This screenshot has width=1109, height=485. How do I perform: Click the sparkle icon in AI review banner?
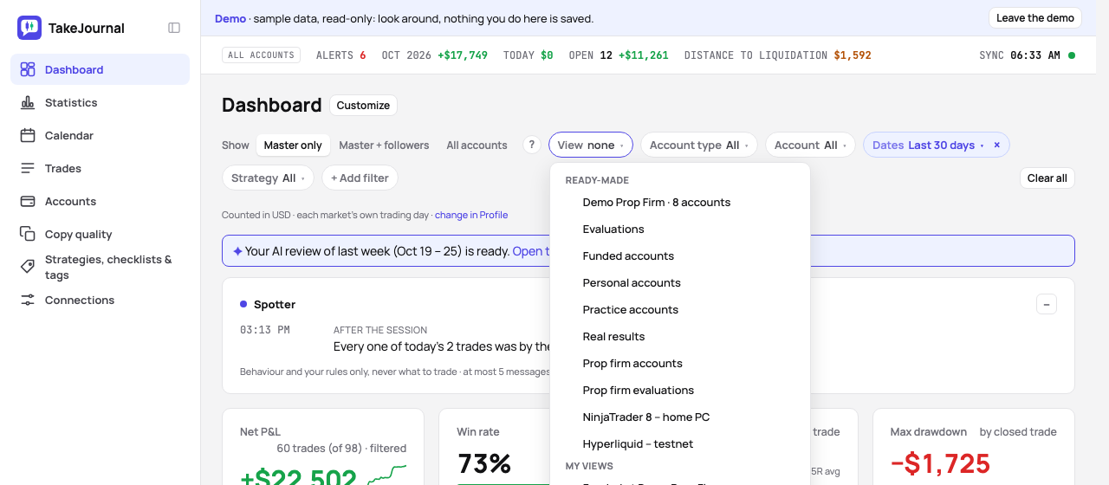click(x=237, y=251)
